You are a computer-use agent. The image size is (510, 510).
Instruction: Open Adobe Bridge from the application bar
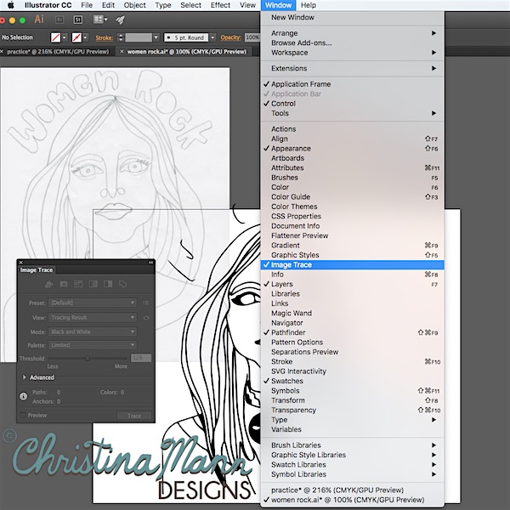click(x=59, y=20)
